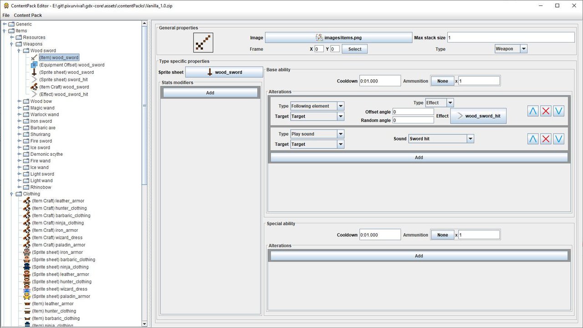Open the Content Pack menu
The image size is (583, 328).
click(28, 15)
